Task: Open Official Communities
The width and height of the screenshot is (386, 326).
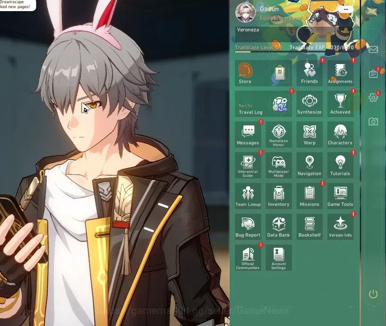Action: 248,258
